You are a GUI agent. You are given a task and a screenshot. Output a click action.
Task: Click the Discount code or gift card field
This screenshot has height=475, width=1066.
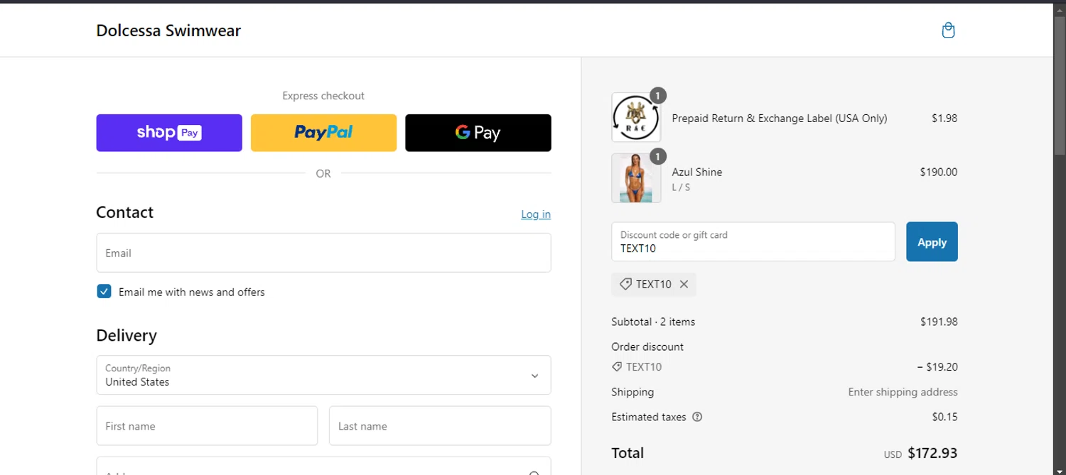click(753, 241)
